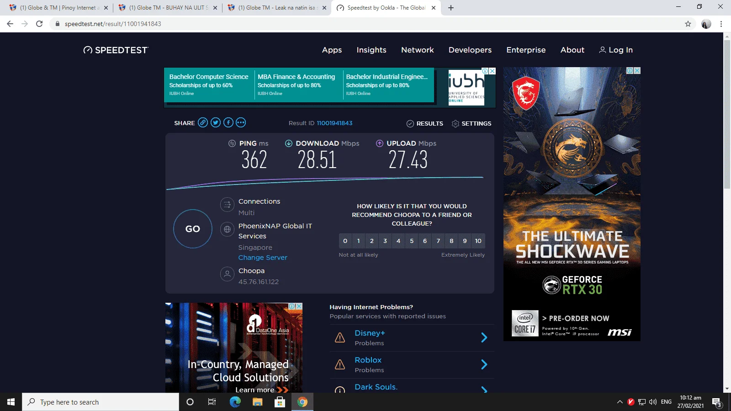Open the notification center
This screenshot has height=411, width=731.
pos(717,402)
